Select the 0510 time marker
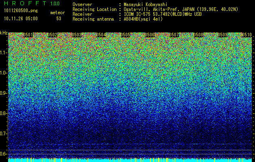255x162 pixels. click(x=247, y=35)
